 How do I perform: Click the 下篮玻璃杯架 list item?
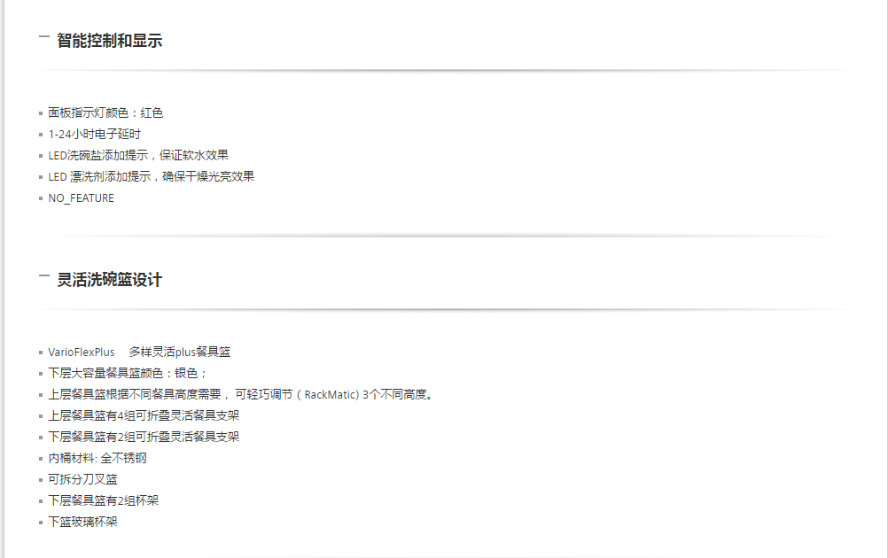[x=82, y=522]
